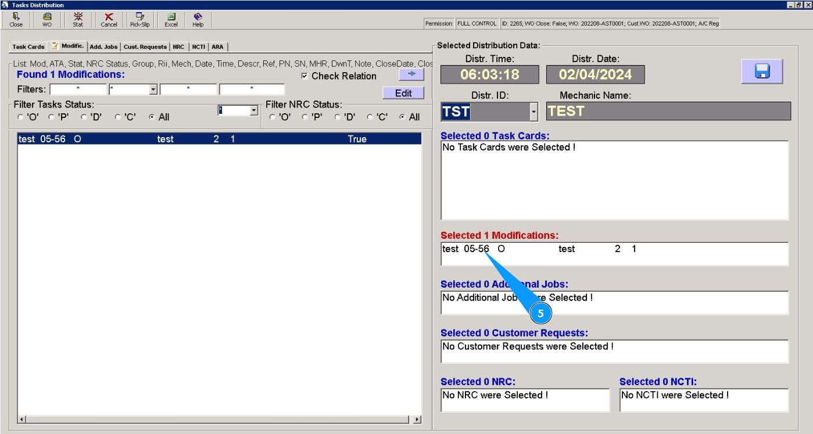Select 'D' under Filter NRC Status
The width and height of the screenshot is (813, 434).
[337, 117]
